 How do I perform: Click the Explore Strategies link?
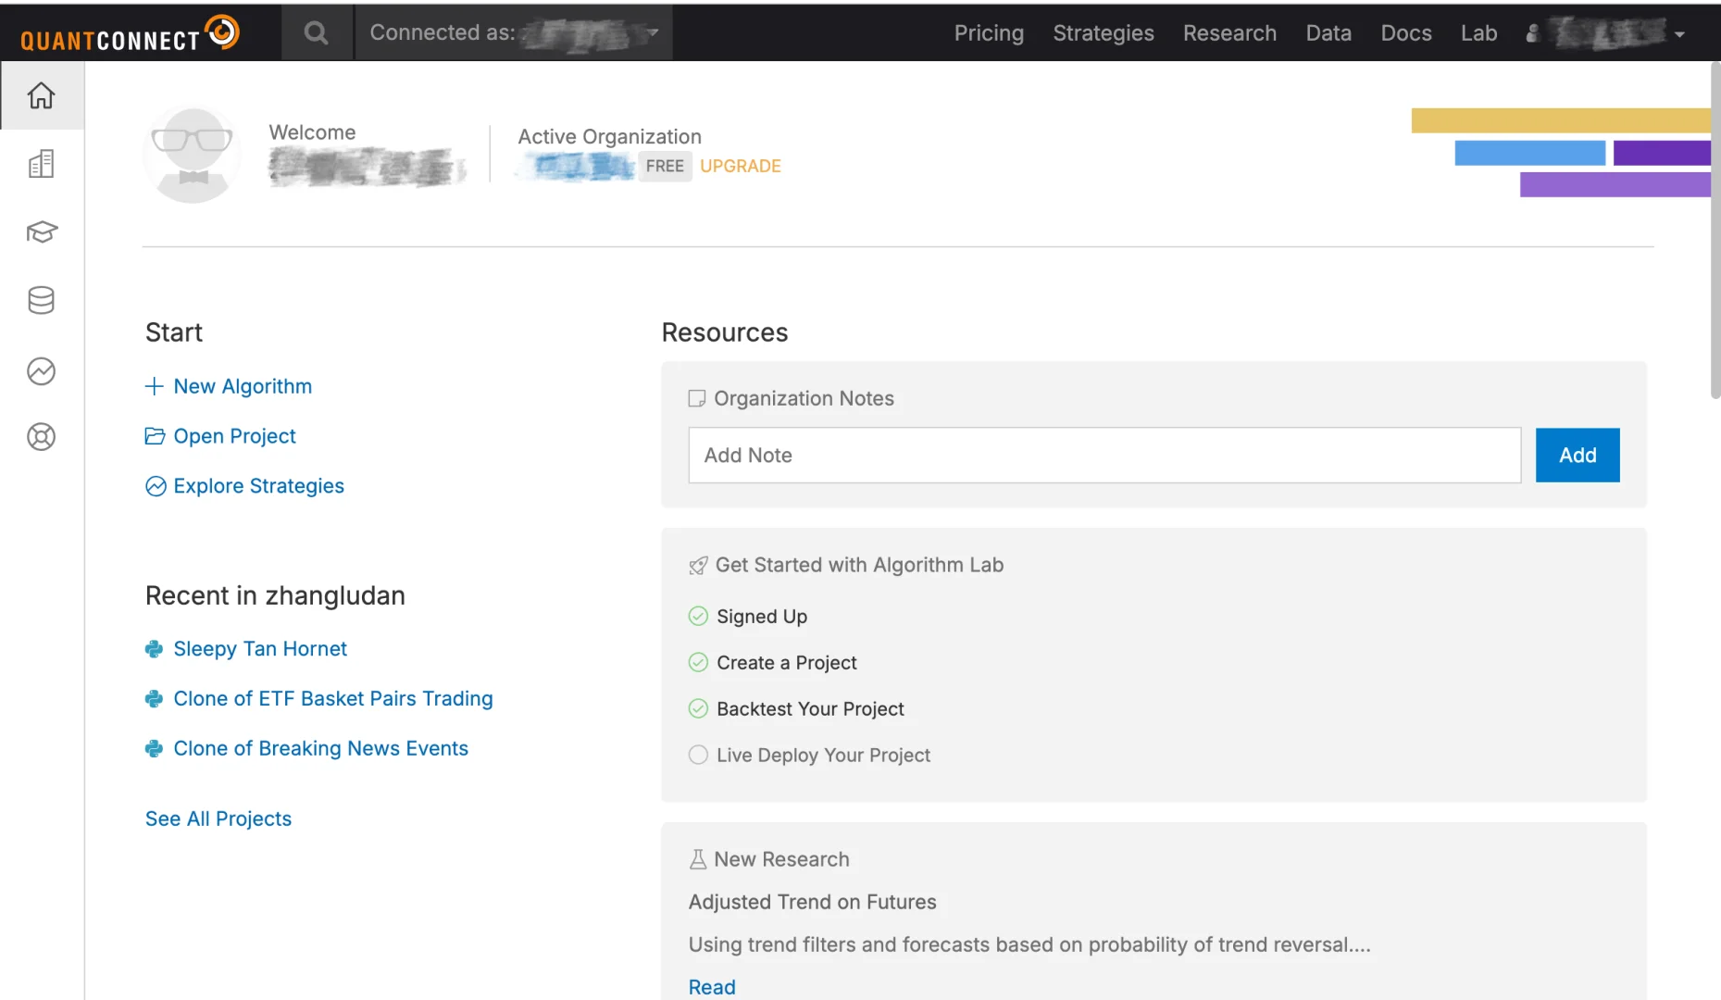click(x=258, y=486)
